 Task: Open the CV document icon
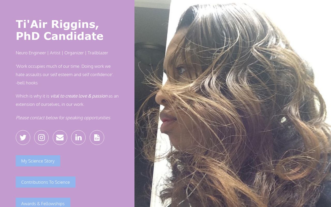97,137
